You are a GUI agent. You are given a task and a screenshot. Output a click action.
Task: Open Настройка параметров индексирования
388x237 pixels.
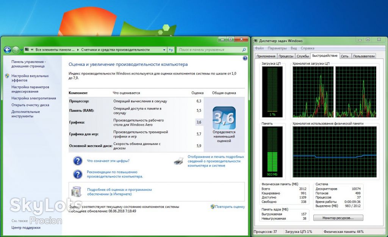(x=30, y=89)
